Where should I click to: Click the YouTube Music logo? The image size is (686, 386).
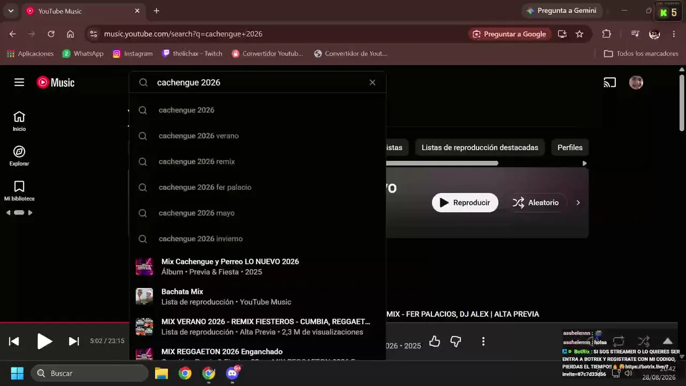point(56,83)
